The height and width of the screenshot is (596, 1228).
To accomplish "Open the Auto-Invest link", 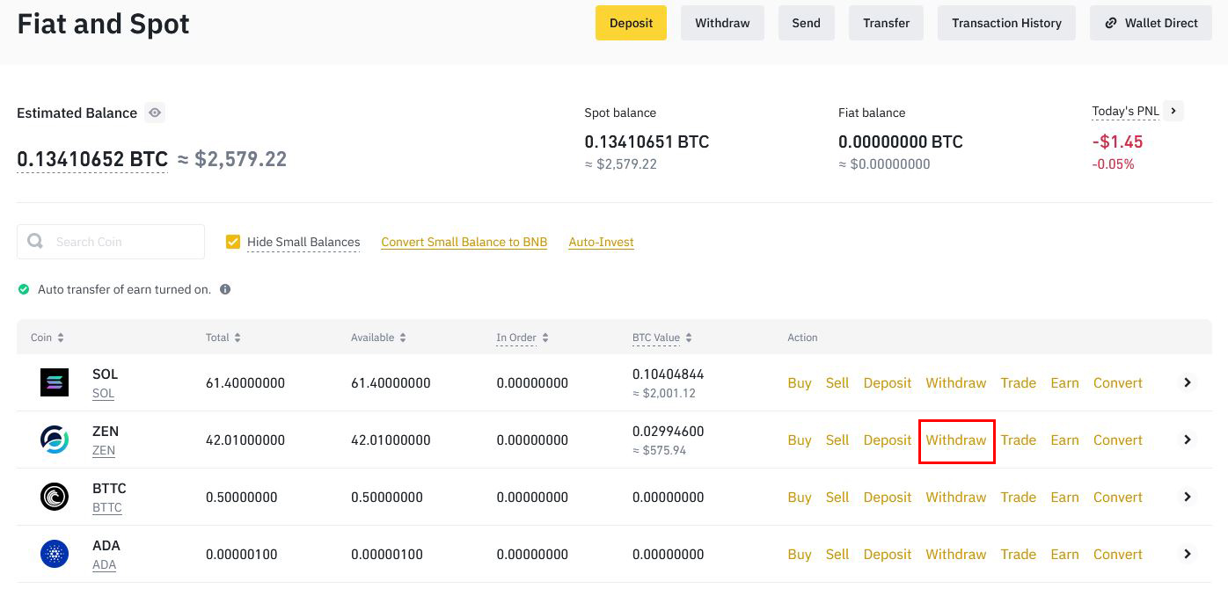I will [602, 242].
